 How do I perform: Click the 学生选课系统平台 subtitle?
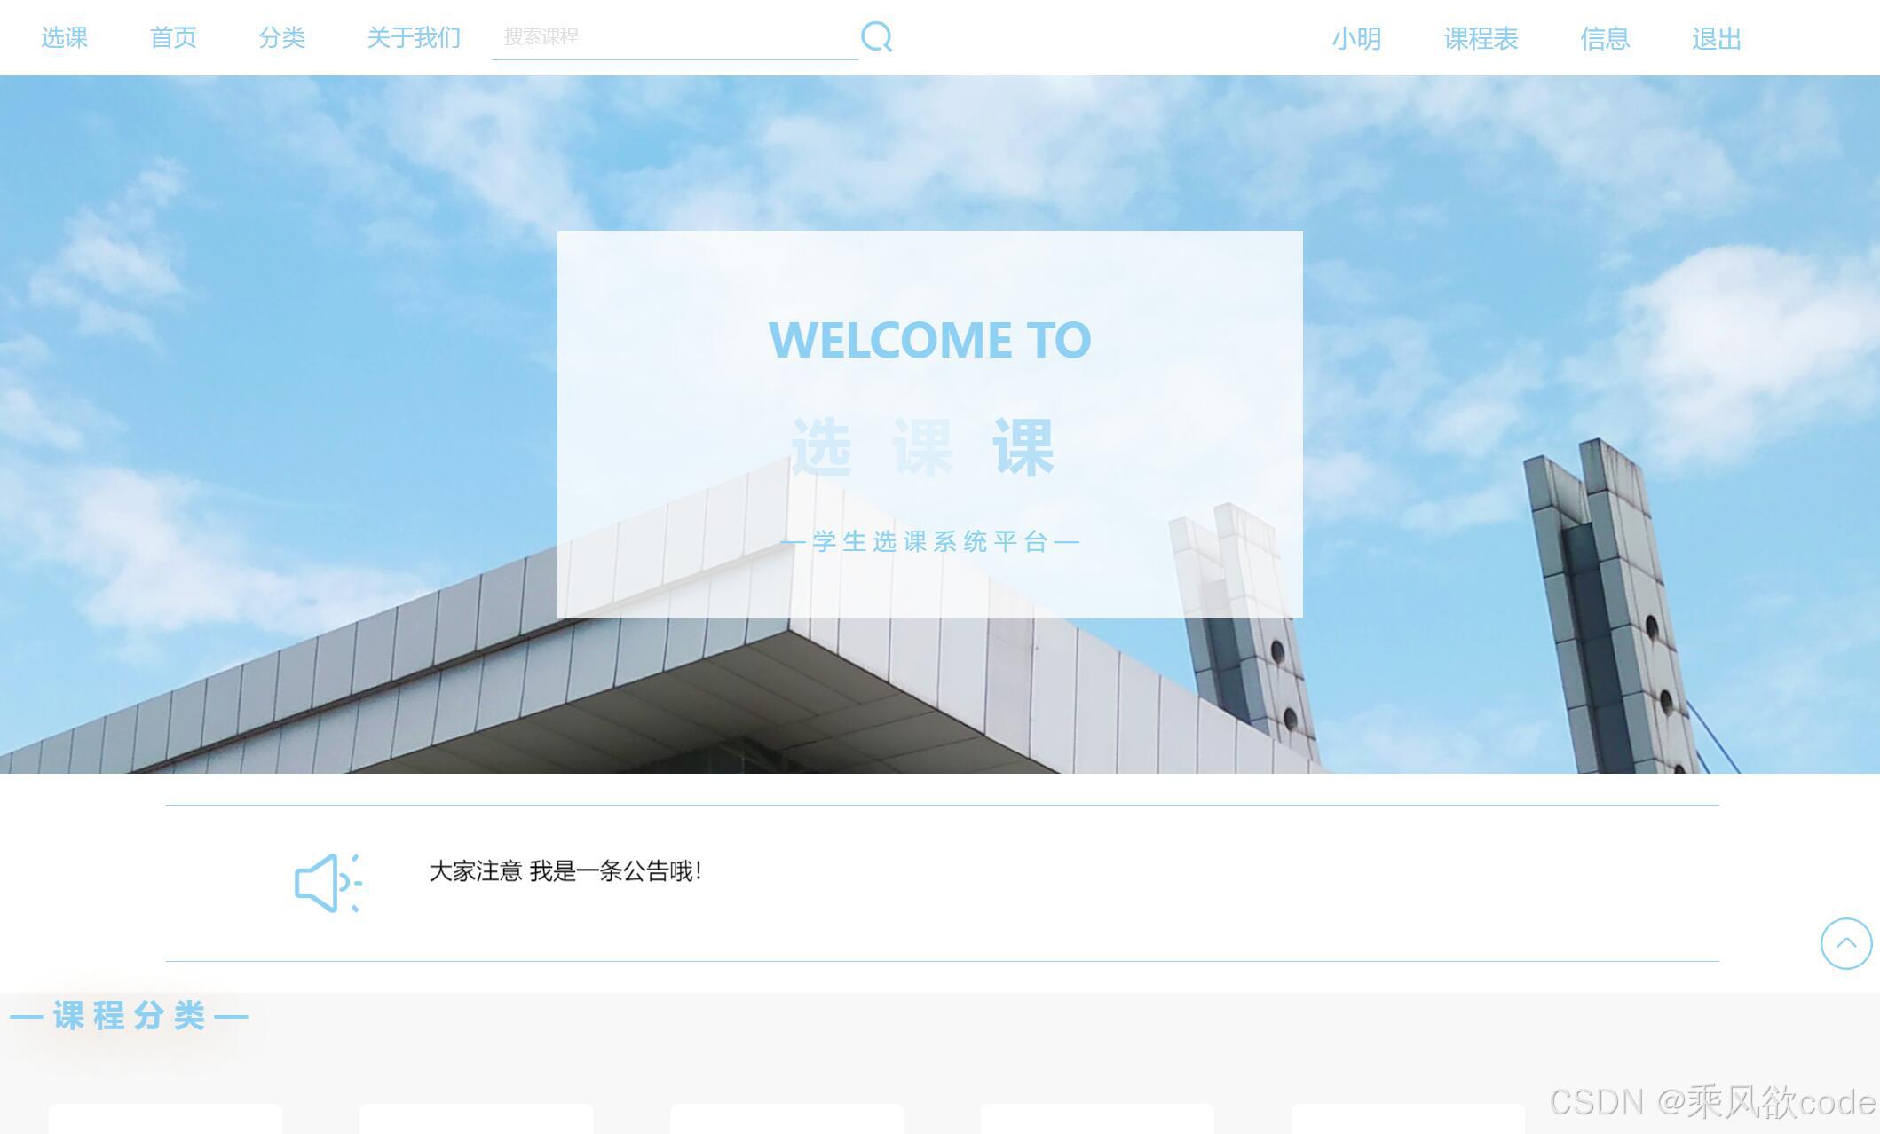[930, 542]
